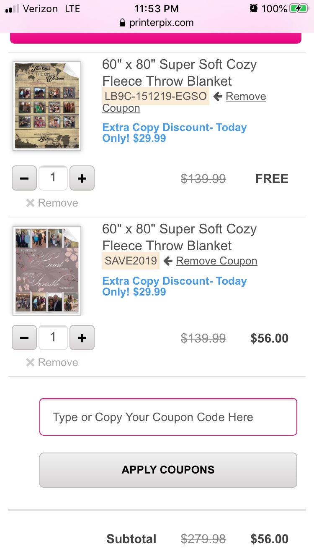Click the arrow icon next to LB9C-151219-EGSO coupon
This screenshot has width=314, height=560.
[x=217, y=96]
